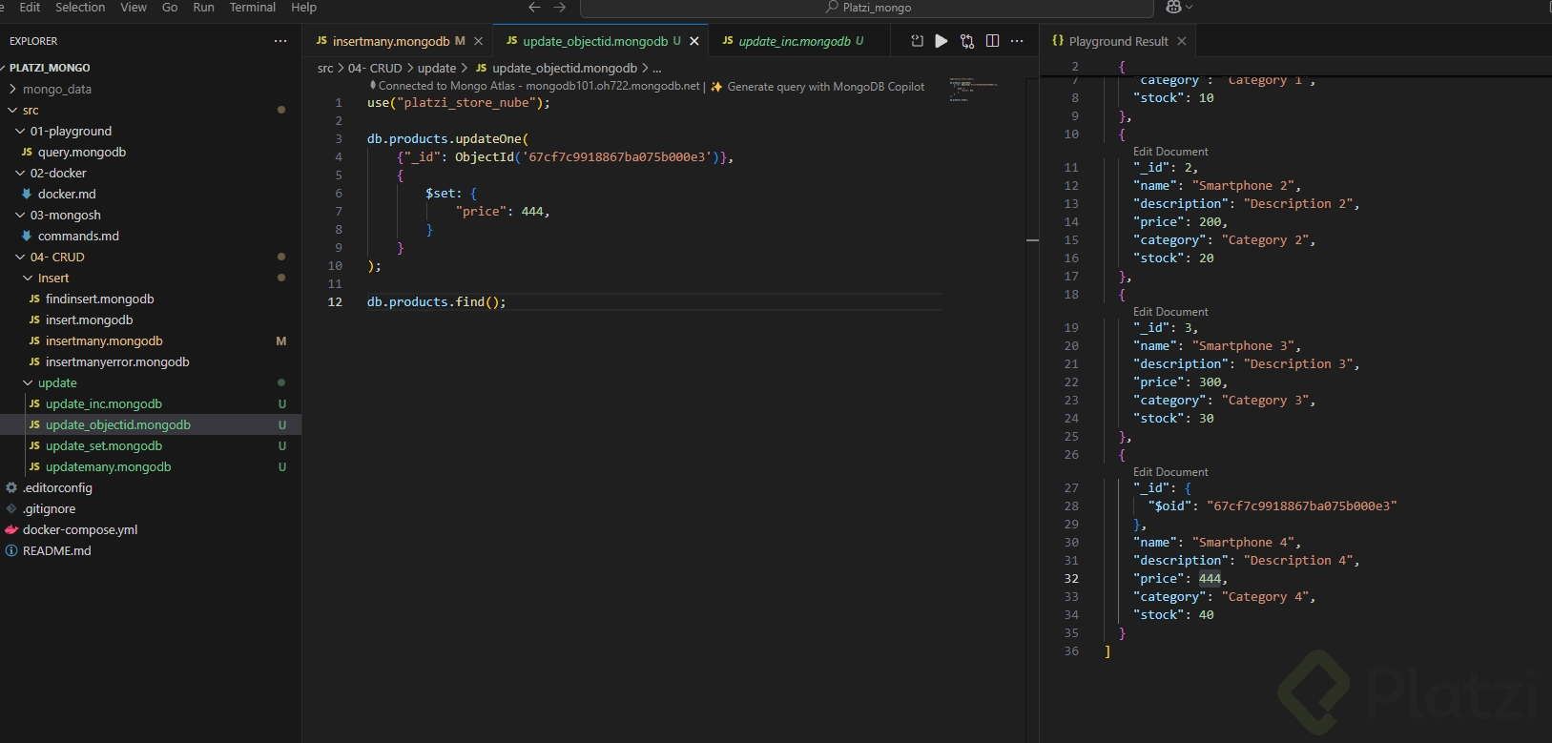Close the update_objectid.mongodb tab
The height and width of the screenshot is (743, 1552).
694,41
